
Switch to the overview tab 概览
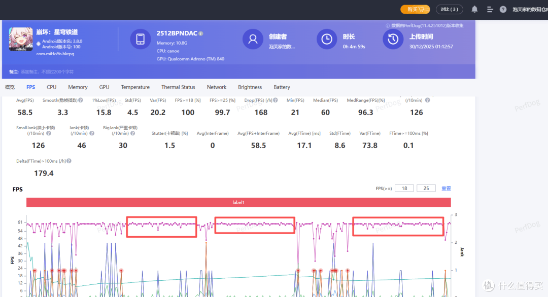pos(10,87)
